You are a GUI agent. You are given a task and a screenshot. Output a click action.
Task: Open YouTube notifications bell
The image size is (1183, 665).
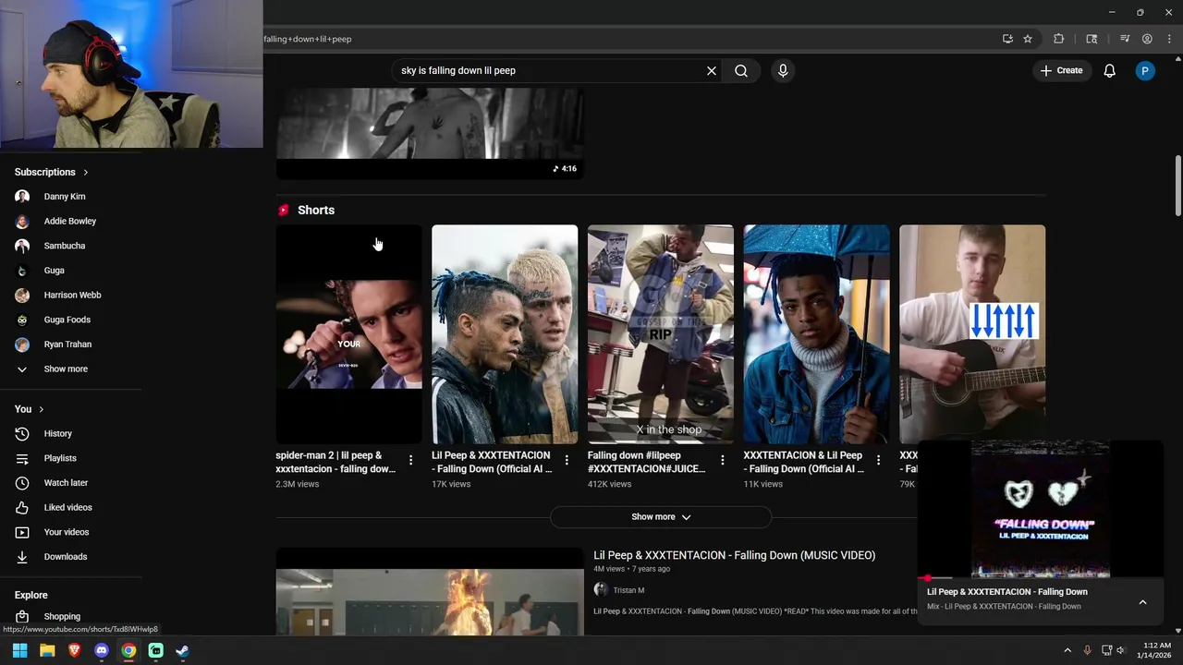(1110, 70)
